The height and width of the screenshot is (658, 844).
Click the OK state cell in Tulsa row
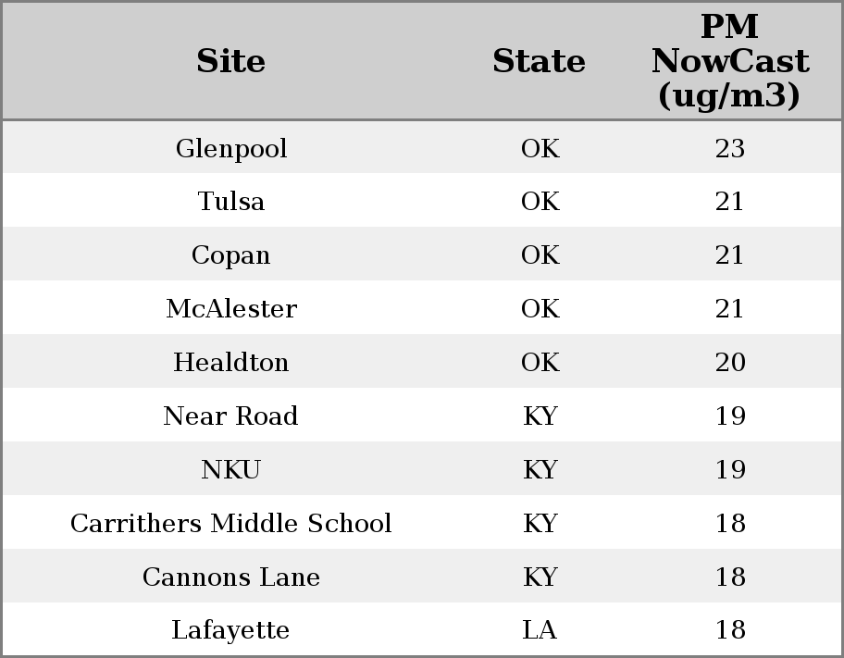click(x=540, y=202)
